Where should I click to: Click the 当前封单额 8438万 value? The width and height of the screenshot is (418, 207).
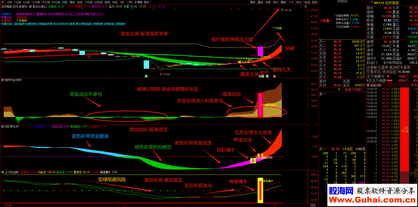click(354, 15)
